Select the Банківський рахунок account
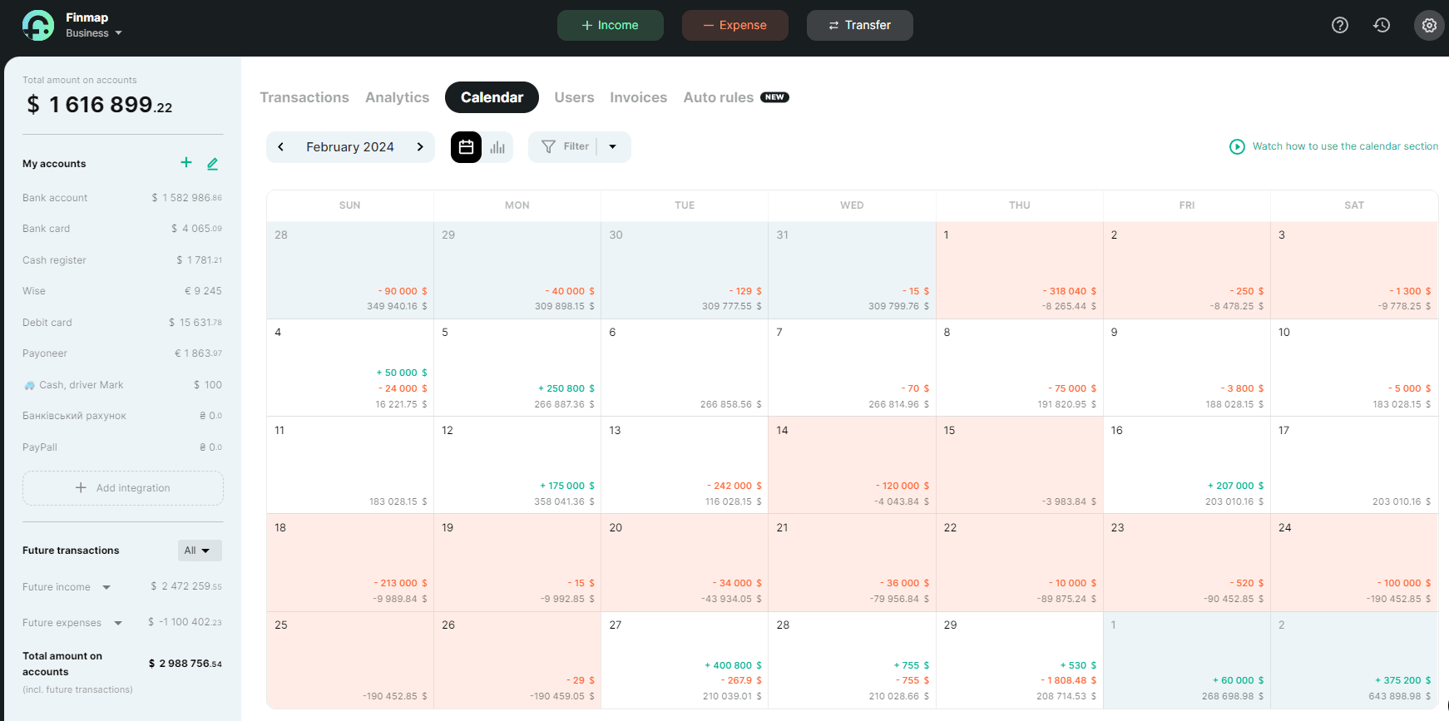1449x721 pixels. pyautogui.click(x=122, y=416)
